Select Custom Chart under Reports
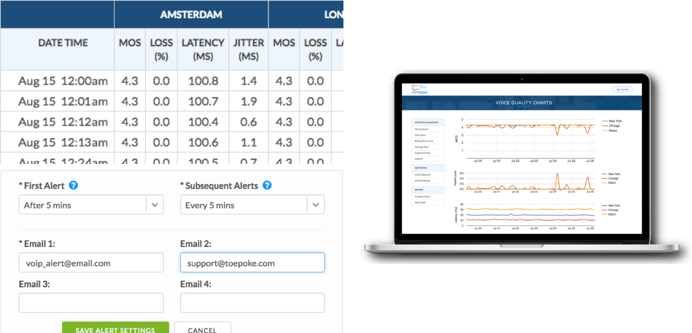692x333 pixels. click(x=422, y=196)
